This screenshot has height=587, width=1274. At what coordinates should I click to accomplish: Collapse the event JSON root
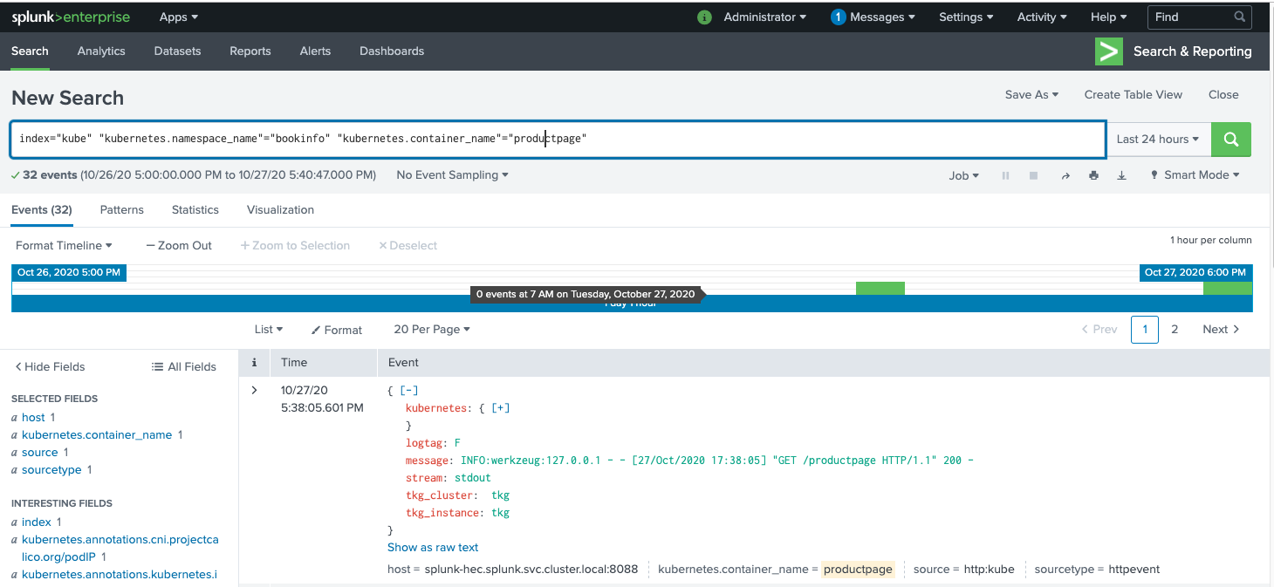point(409,391)
